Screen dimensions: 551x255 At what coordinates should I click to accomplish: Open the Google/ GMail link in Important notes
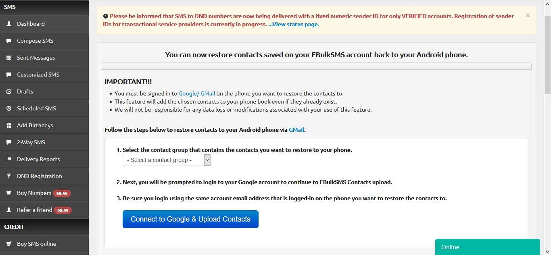pos(197,93)
